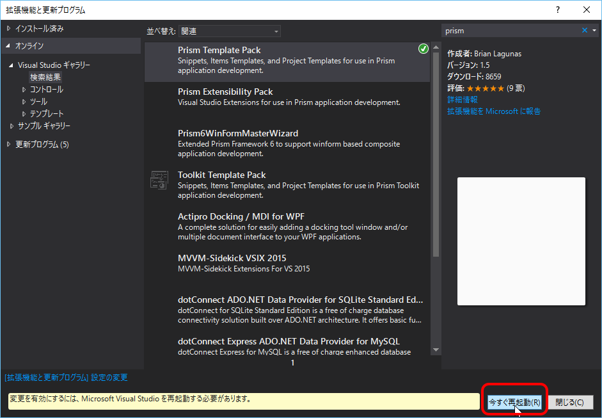Select the インストール済み category
The image size is (602, 418).
(40, 28)
